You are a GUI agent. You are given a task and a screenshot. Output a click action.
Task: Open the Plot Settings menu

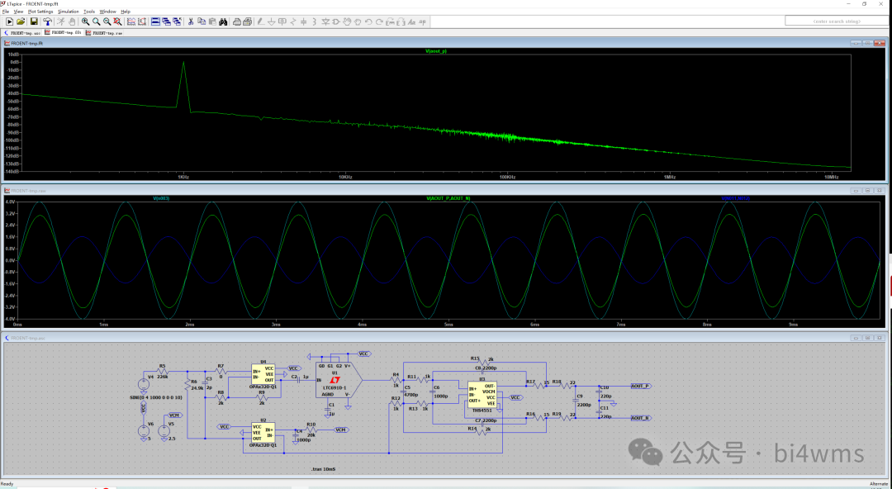click(x=40, y=12)
